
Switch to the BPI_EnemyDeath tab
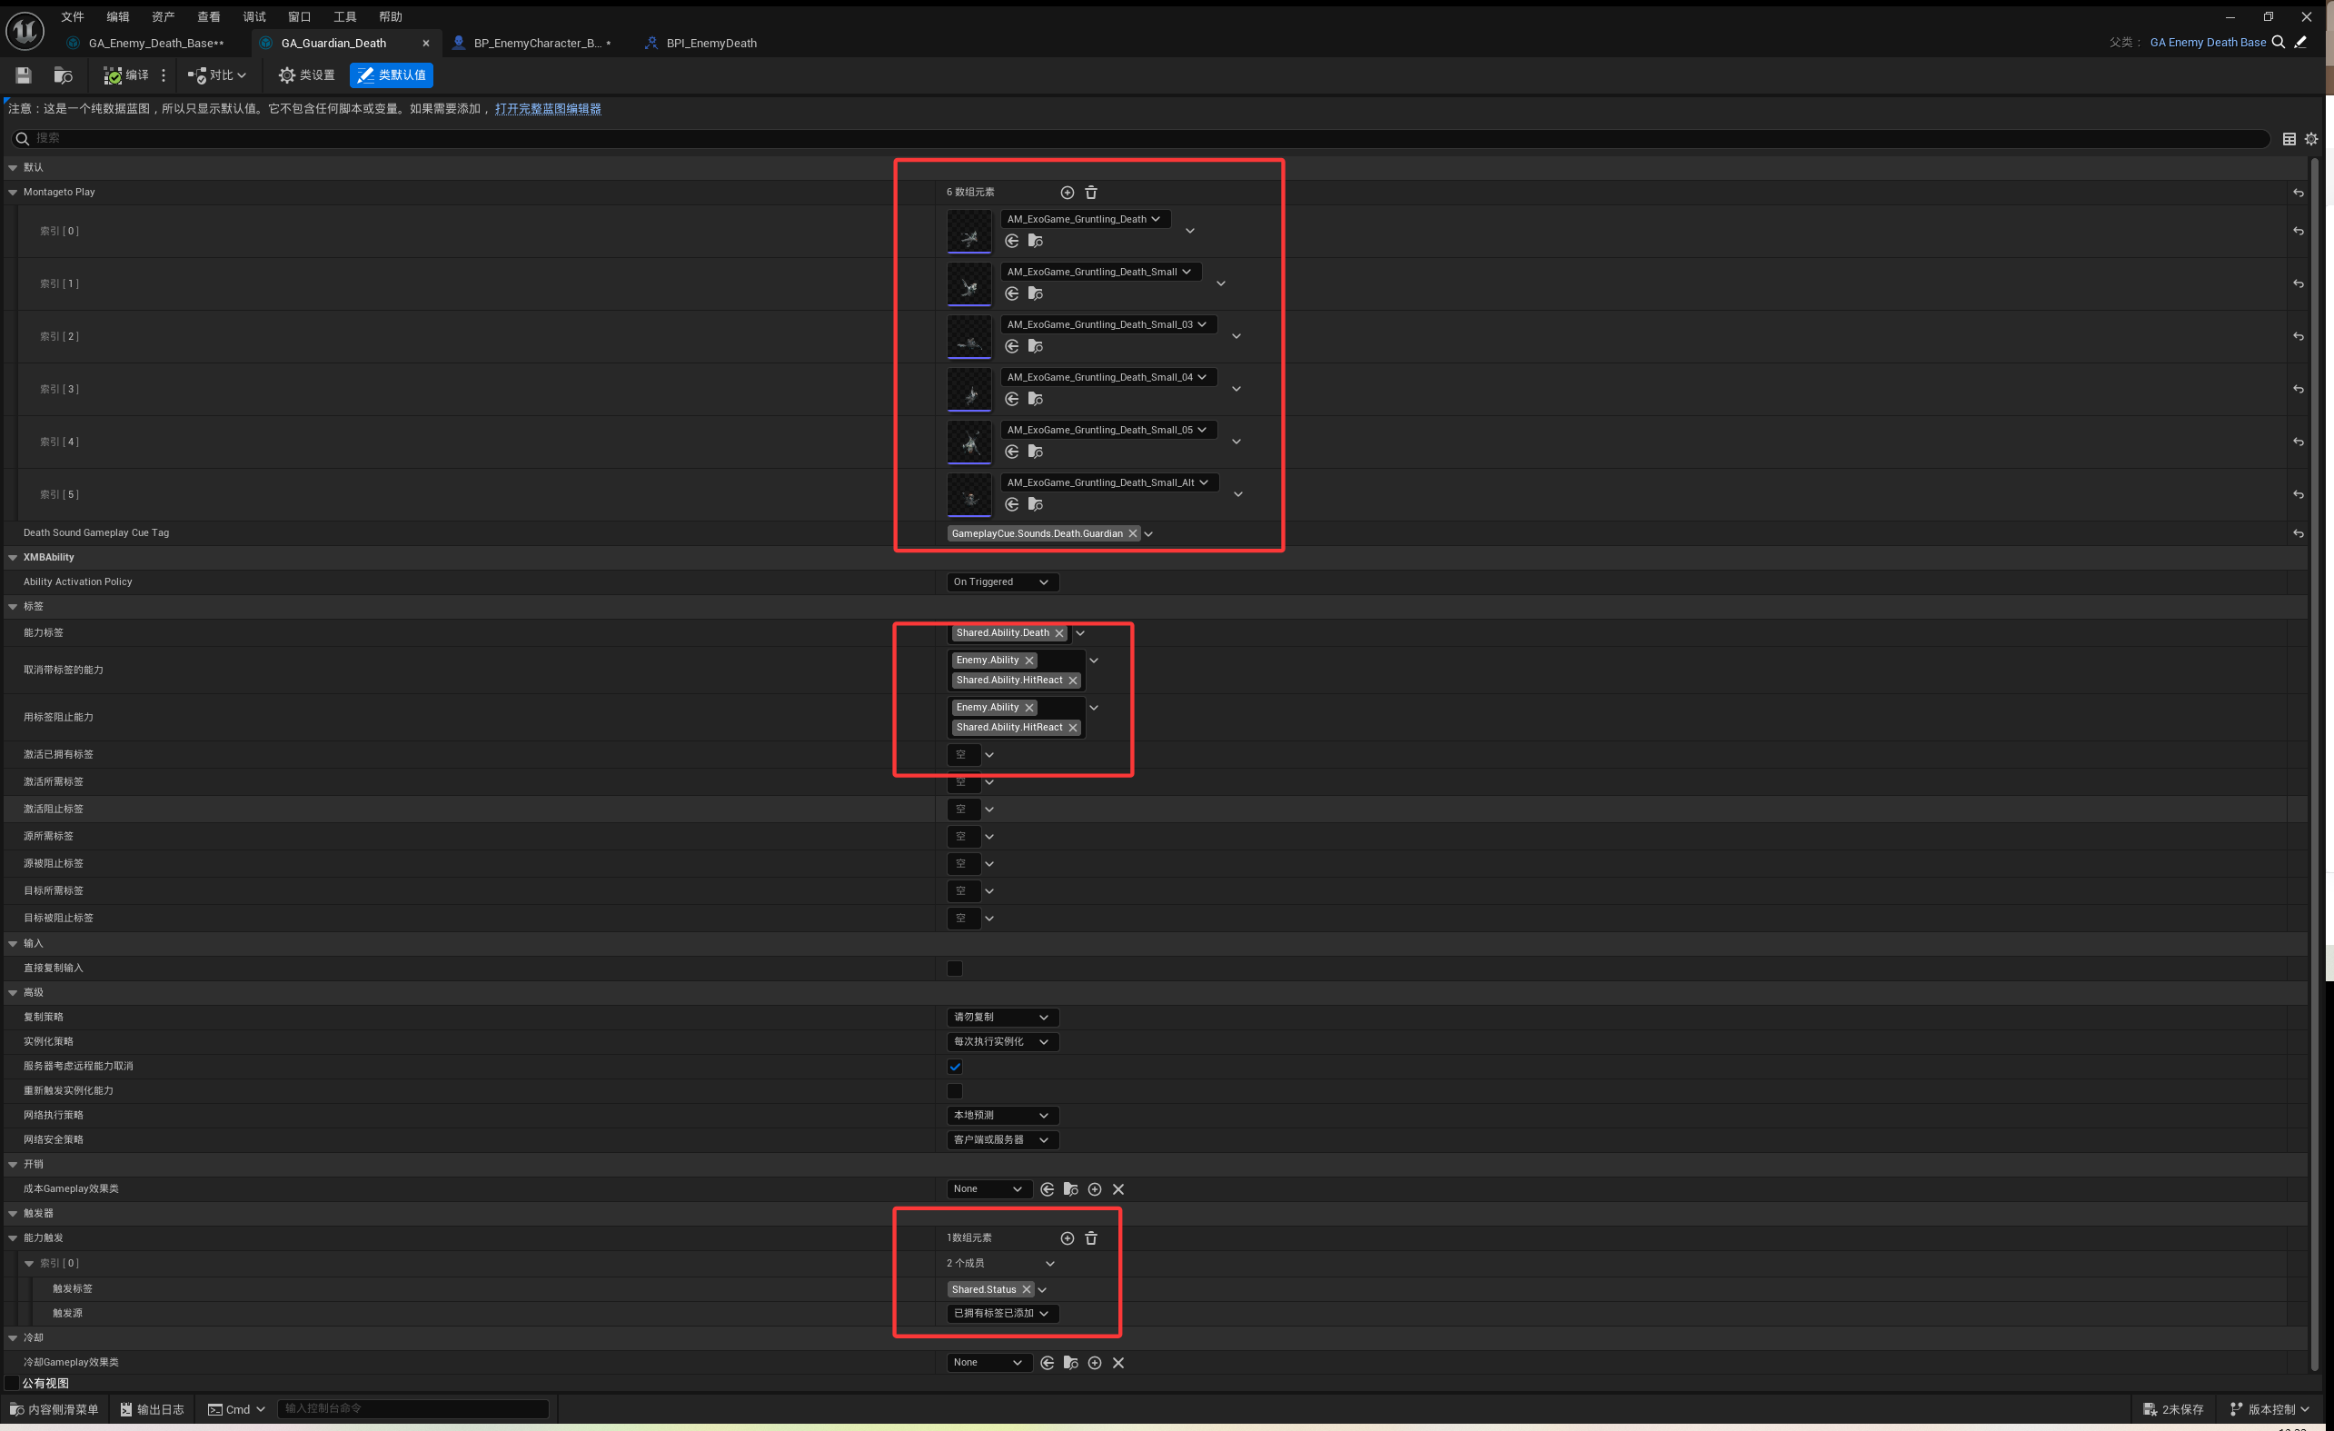click(710, 43)
